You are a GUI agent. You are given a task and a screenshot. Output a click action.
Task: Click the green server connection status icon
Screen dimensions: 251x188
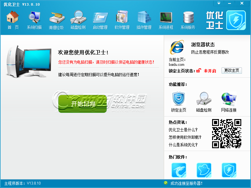pyautogui.click(x=166, y=183)
